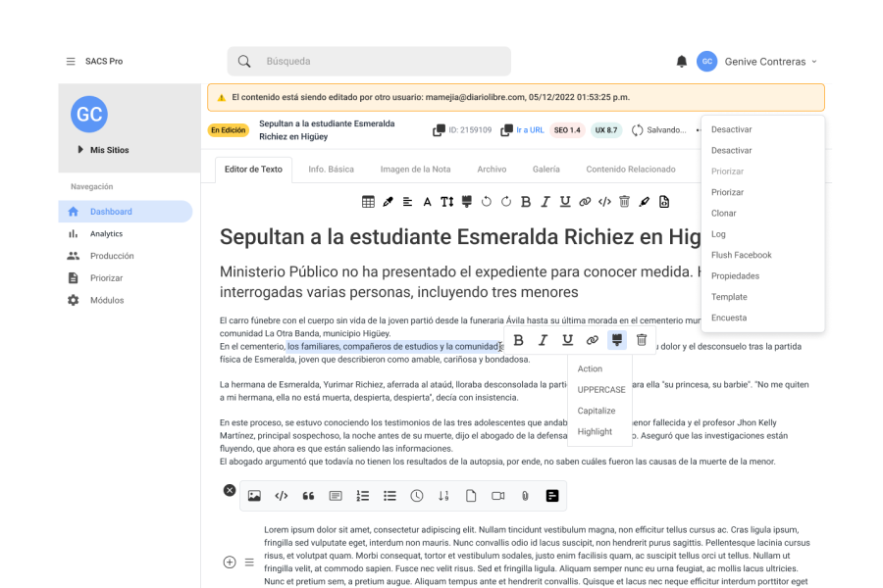Viewport: 883px width, 588px height.
Task: Insert image block from block toolbar
Action: point(254,496)
